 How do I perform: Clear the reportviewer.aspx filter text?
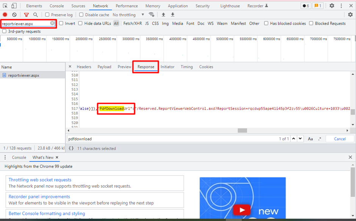[x=52, y=23]
